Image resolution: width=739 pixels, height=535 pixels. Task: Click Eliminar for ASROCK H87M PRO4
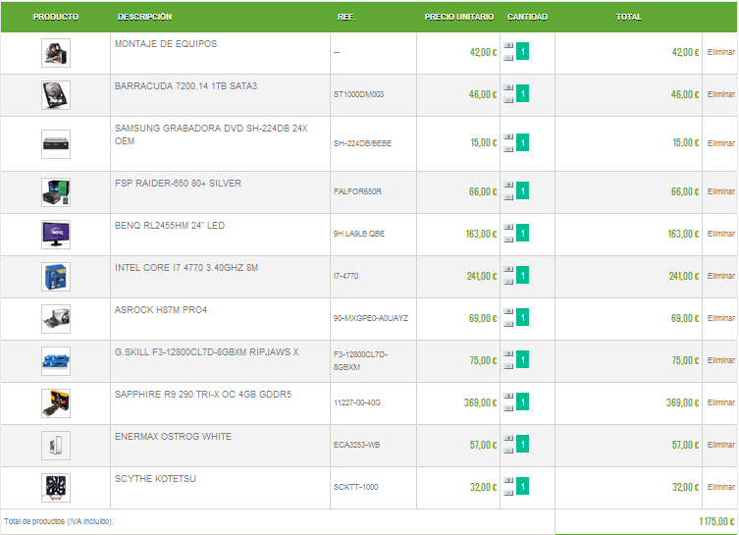coord(720,318)
